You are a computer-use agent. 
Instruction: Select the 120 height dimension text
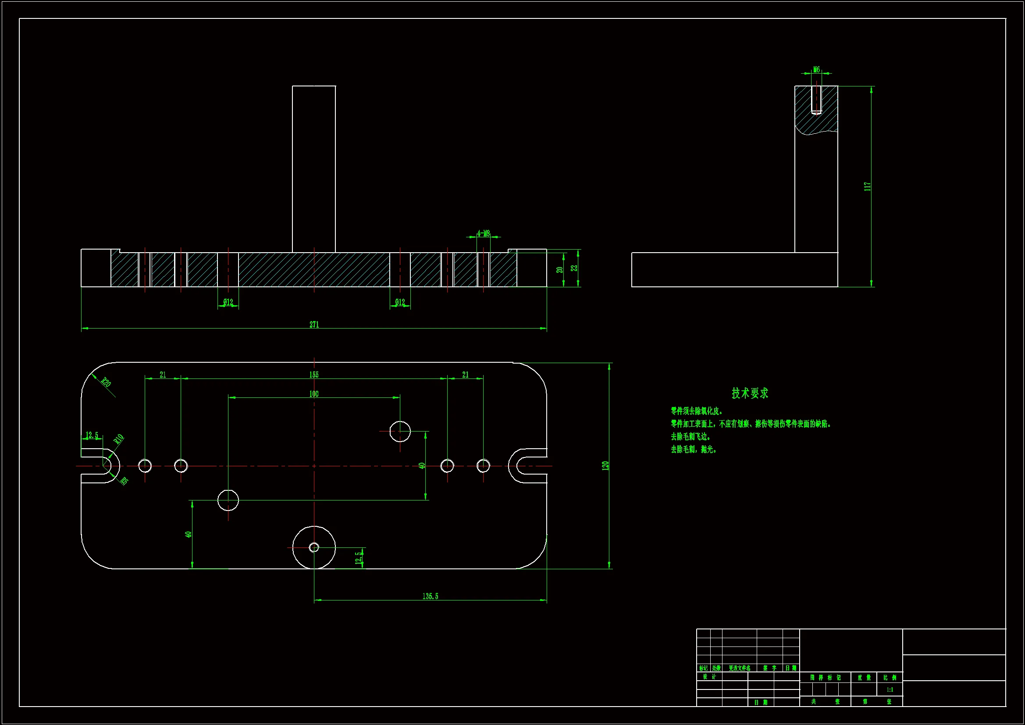pyautogui.click(x=605, y=465)
